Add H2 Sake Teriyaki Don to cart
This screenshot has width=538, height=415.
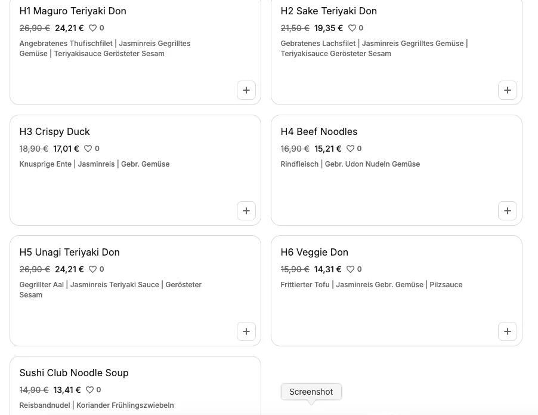pos(508,90)
